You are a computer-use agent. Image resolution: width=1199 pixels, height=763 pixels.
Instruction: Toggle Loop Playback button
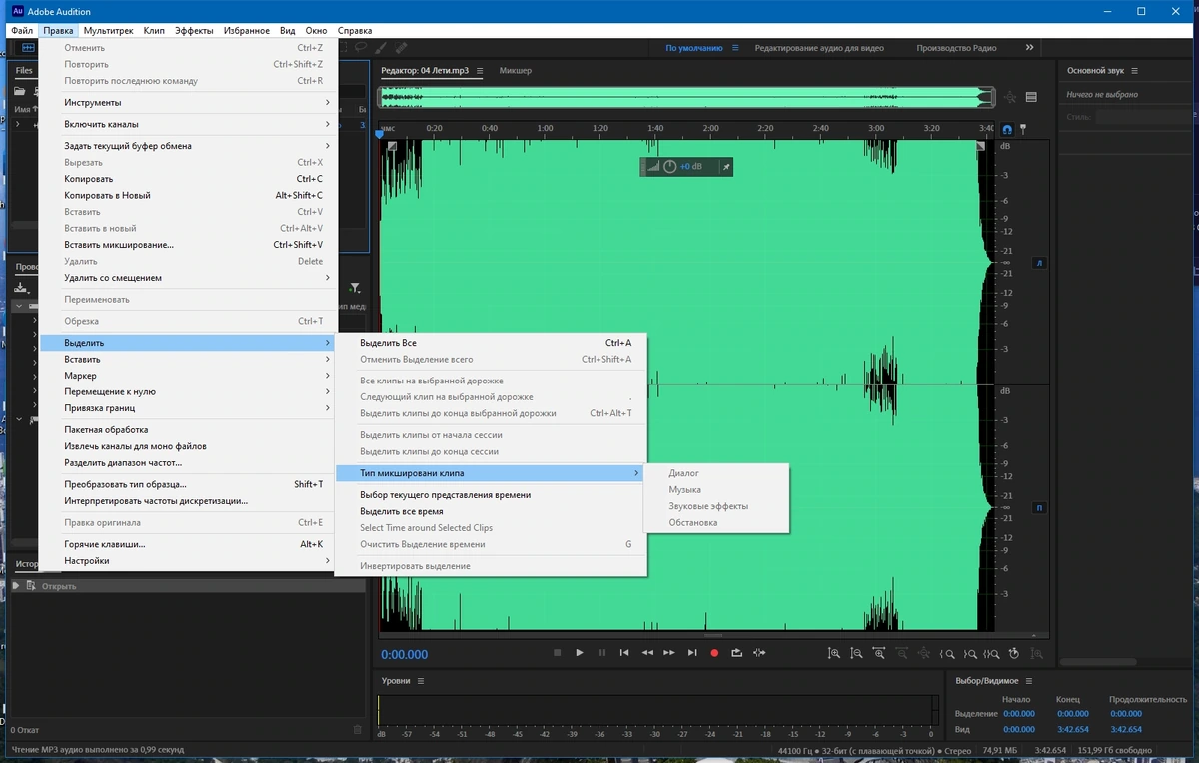737,653
